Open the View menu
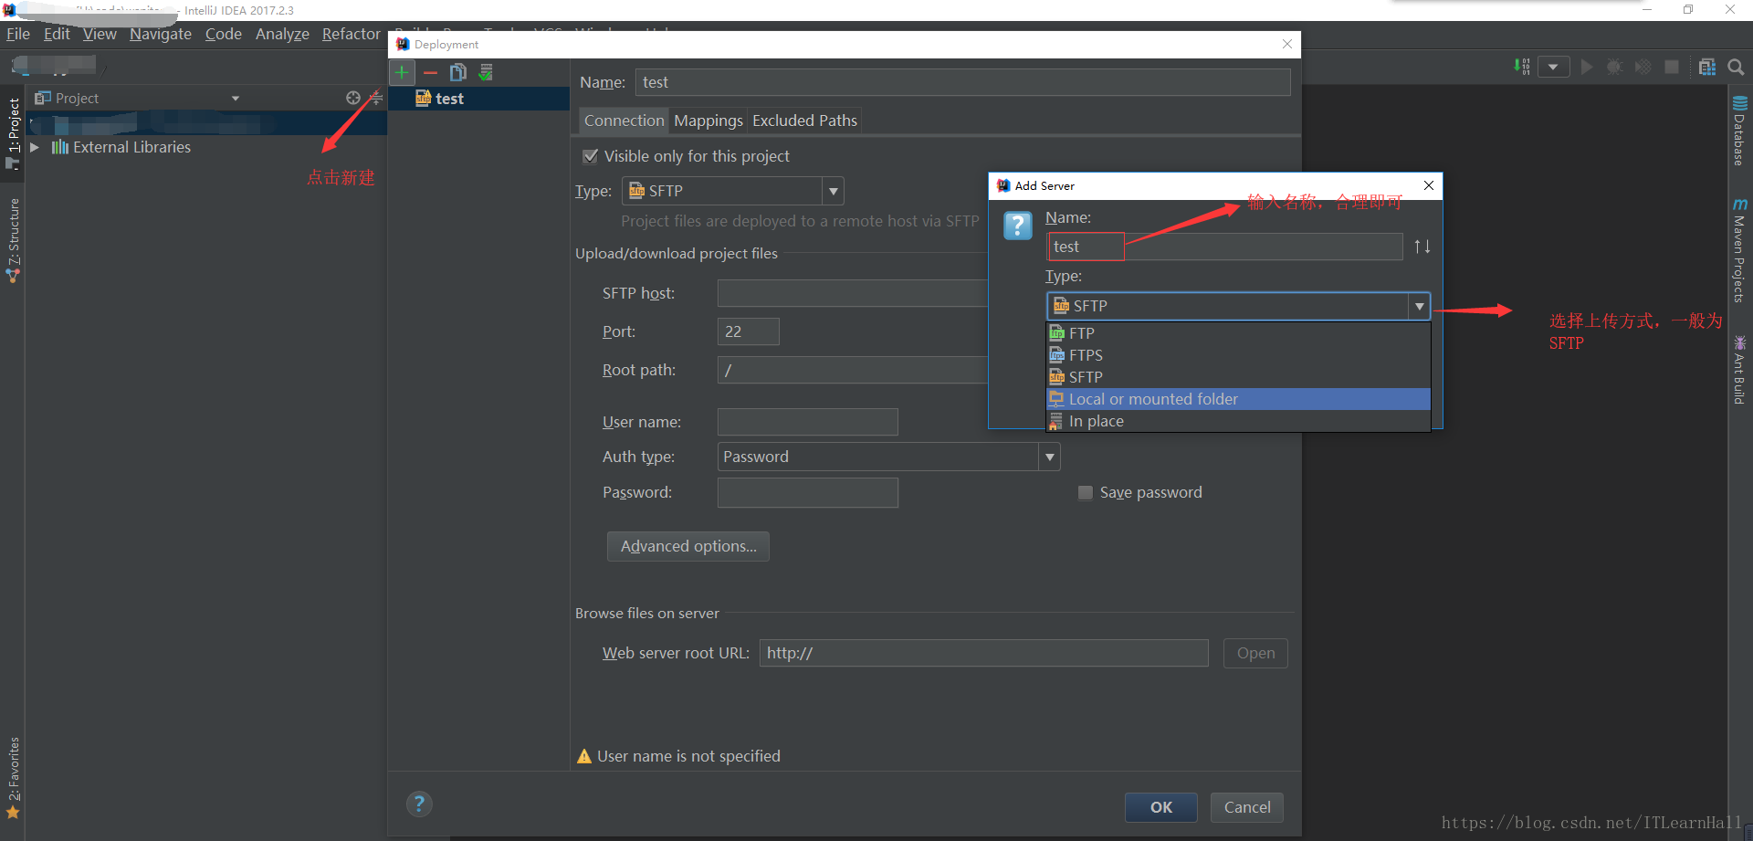The image size is (1753, 841). point(100,34)
